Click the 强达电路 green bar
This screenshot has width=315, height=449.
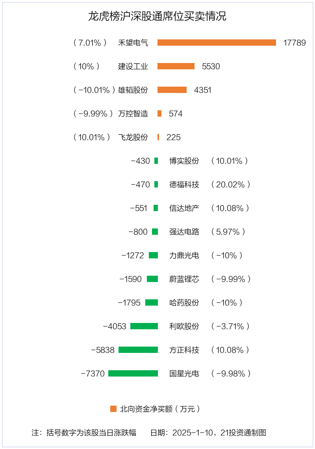155,232
